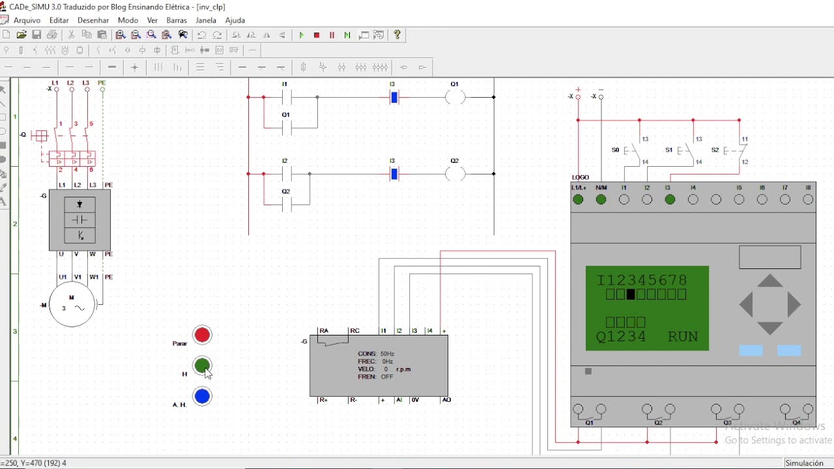Click LOGO left arrow key
The image size is (834, 469).
click(x=746, y=305)
